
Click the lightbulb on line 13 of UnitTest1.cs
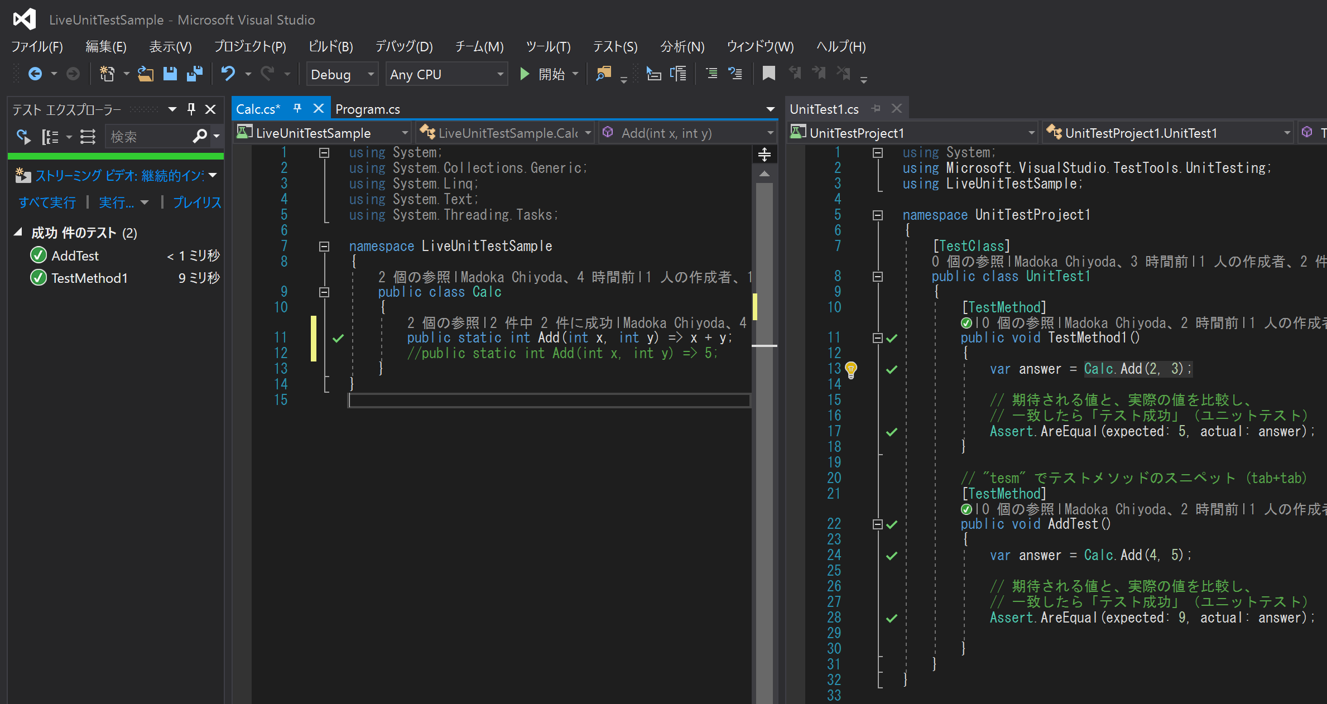(851, 369)
